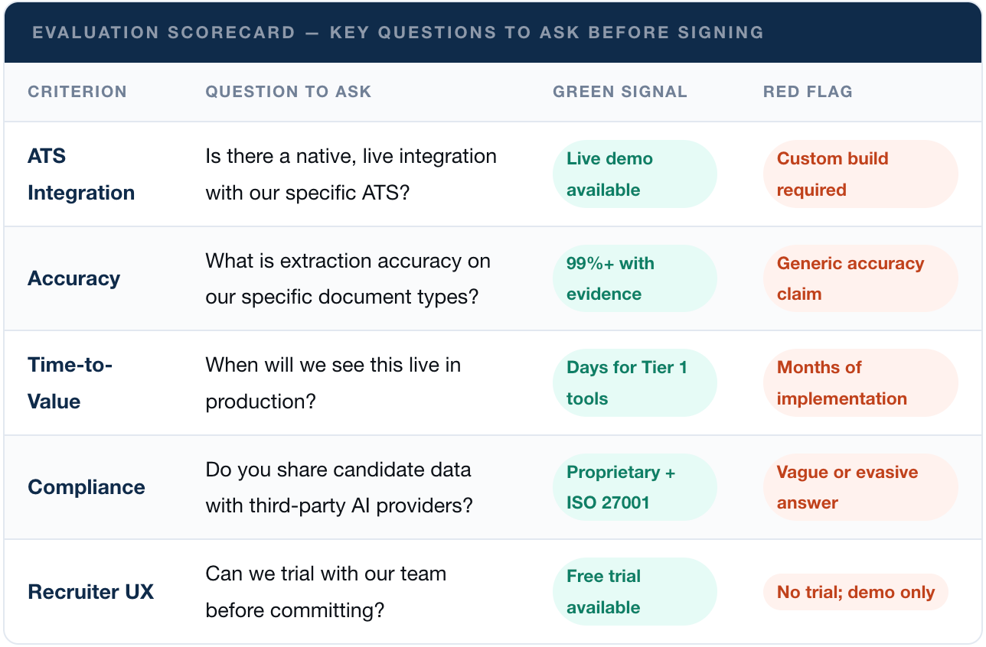Click the 'Generic accuracy claim' red pill
The image size is (986, 647).
pyautogui.click(x=860, y=278)
